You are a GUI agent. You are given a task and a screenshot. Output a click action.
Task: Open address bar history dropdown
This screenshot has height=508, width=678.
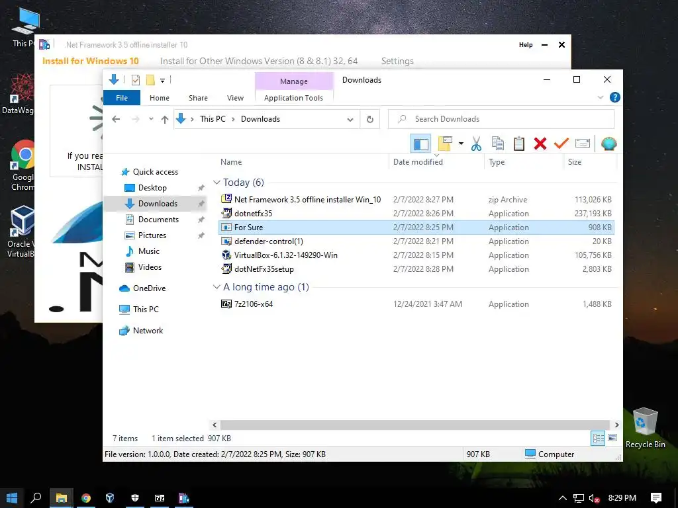[350, 120]
